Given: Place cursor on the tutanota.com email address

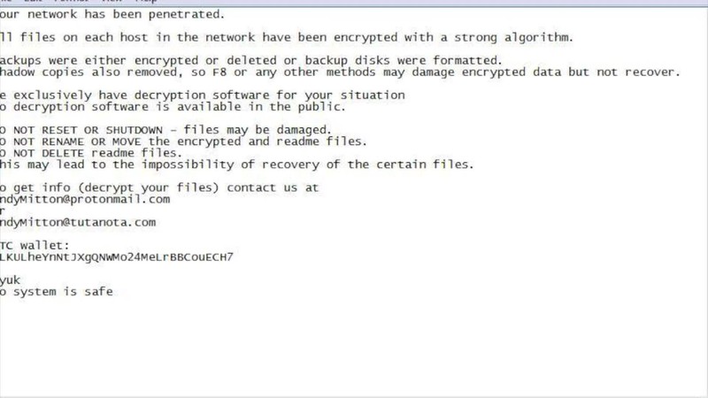Looking at the screenshot, I should [x=78, y=223].
